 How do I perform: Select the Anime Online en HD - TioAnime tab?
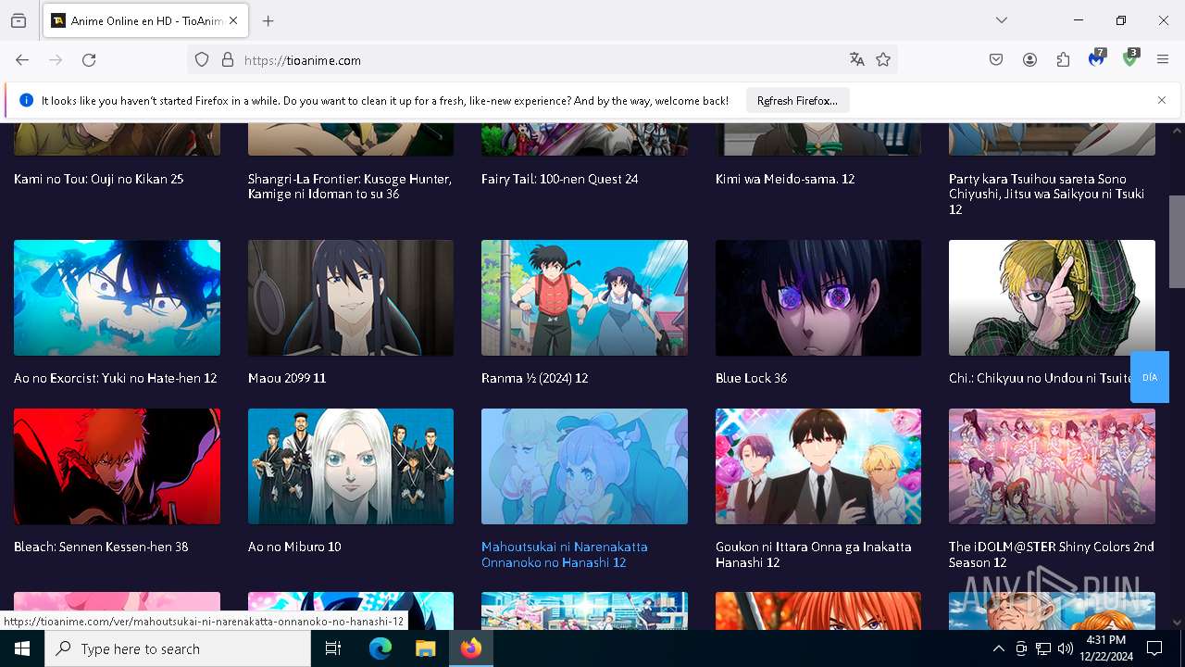pyautogui.click(x=144, y=20)
